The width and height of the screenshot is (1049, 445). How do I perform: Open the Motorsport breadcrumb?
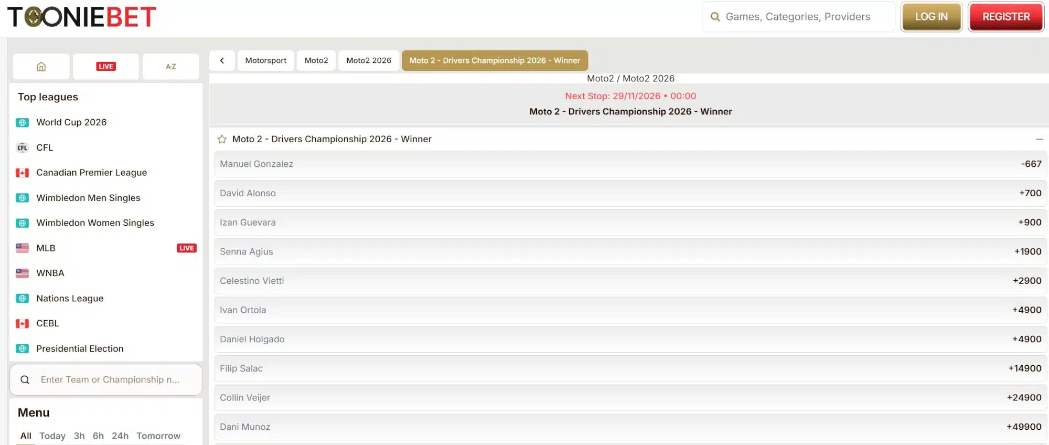tap(265, 60)
